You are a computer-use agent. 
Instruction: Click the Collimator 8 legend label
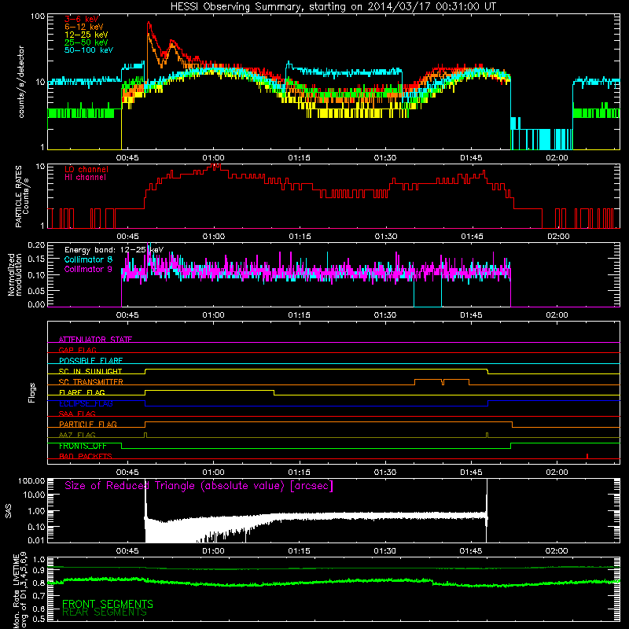click(88, 259)
